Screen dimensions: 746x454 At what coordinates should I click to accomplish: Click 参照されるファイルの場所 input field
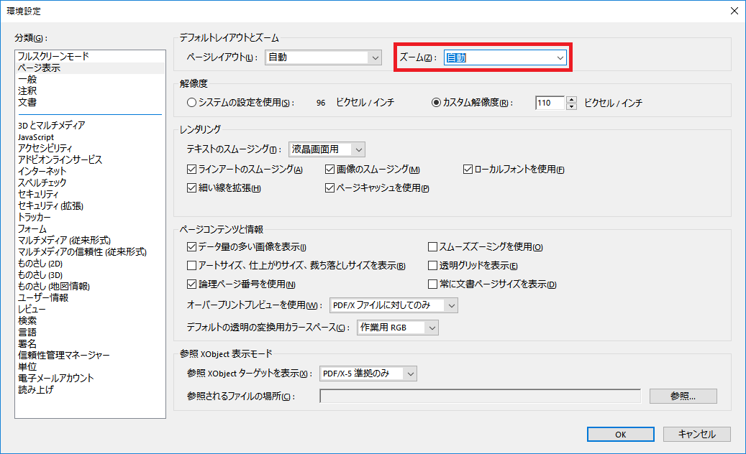coord(480,396)
